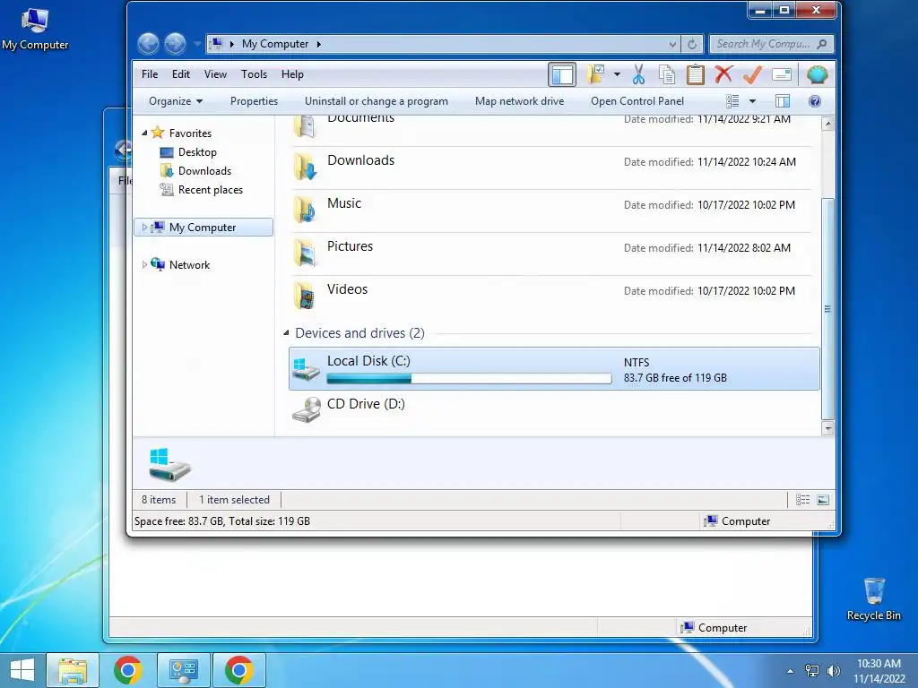
Task: Click the envelope Email icon in toolbar
Action: pyautogui.click(x=782, y=74)
